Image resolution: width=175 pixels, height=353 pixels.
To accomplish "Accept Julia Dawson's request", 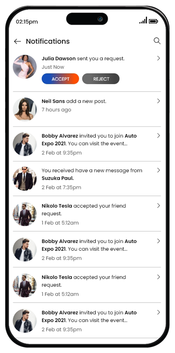I will tap(60, 79).
